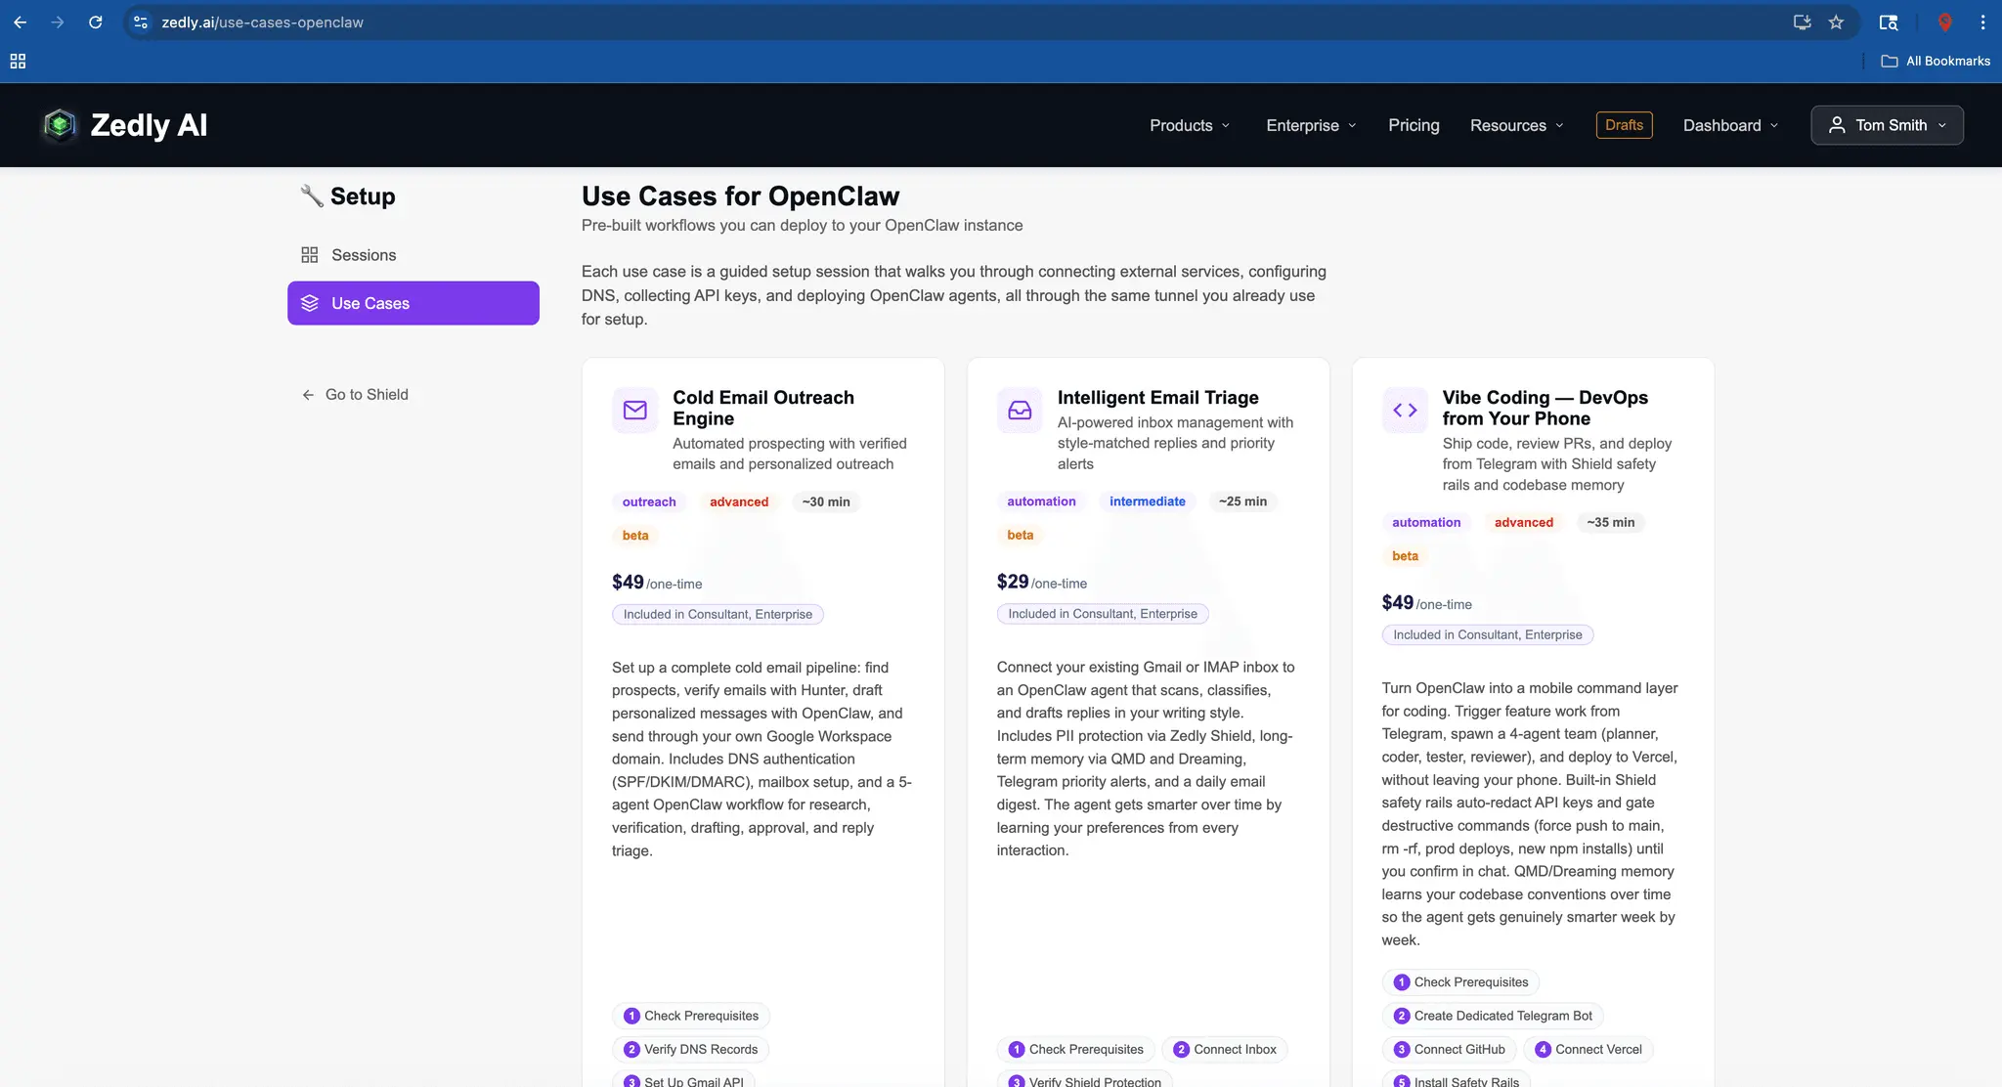Follow the Go to Shield link
2002x1087 pixels.
[x=355, y=395]
